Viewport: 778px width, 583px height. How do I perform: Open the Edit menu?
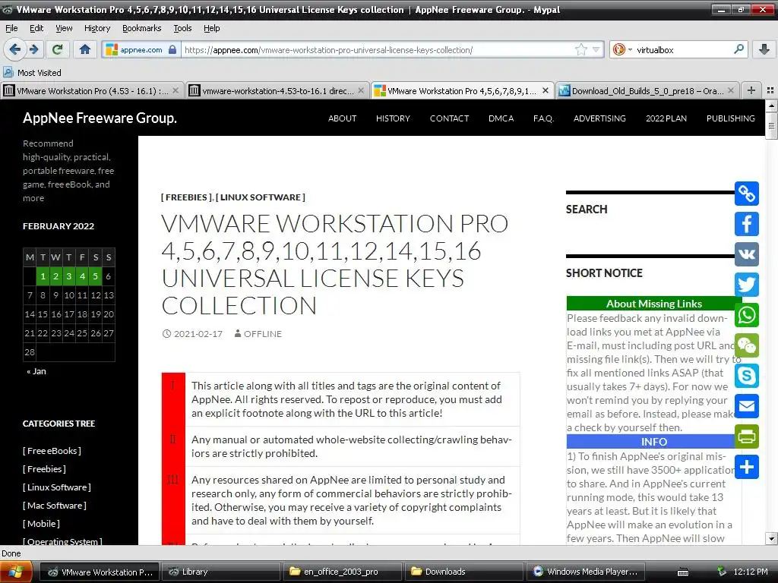coord(36,28)
